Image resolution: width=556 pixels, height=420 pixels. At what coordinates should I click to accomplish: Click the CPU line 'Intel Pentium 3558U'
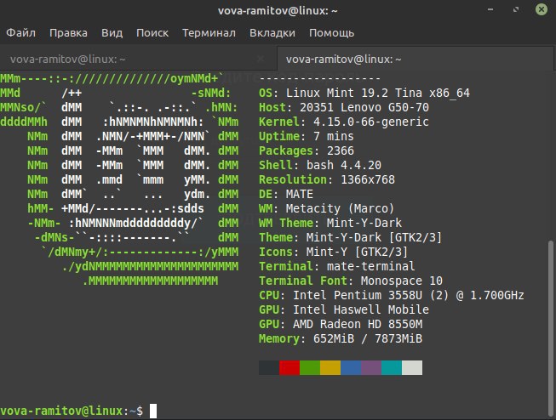tap(358, 295)
